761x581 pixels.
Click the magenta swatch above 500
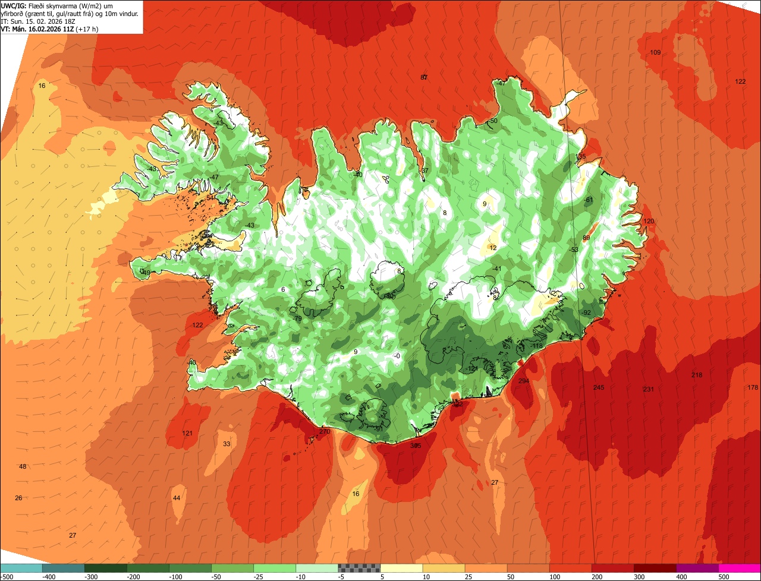739,568
